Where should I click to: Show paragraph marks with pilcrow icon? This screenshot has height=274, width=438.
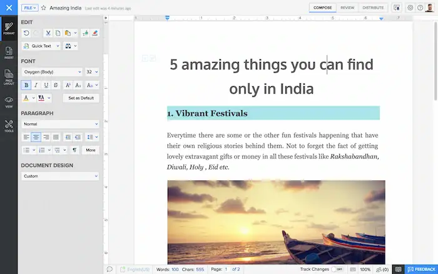tap(74, 150)
